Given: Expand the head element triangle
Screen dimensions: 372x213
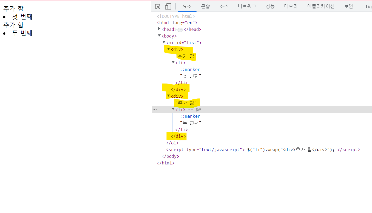Looking at the screenshot, I should click(159, 29).
